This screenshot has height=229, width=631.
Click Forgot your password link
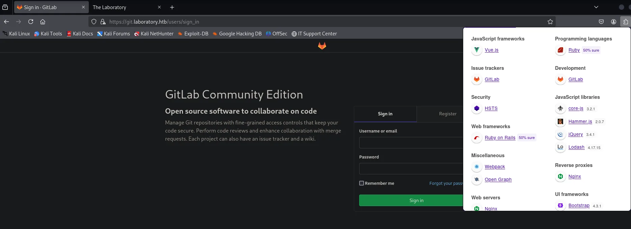(x=446, y=183)
